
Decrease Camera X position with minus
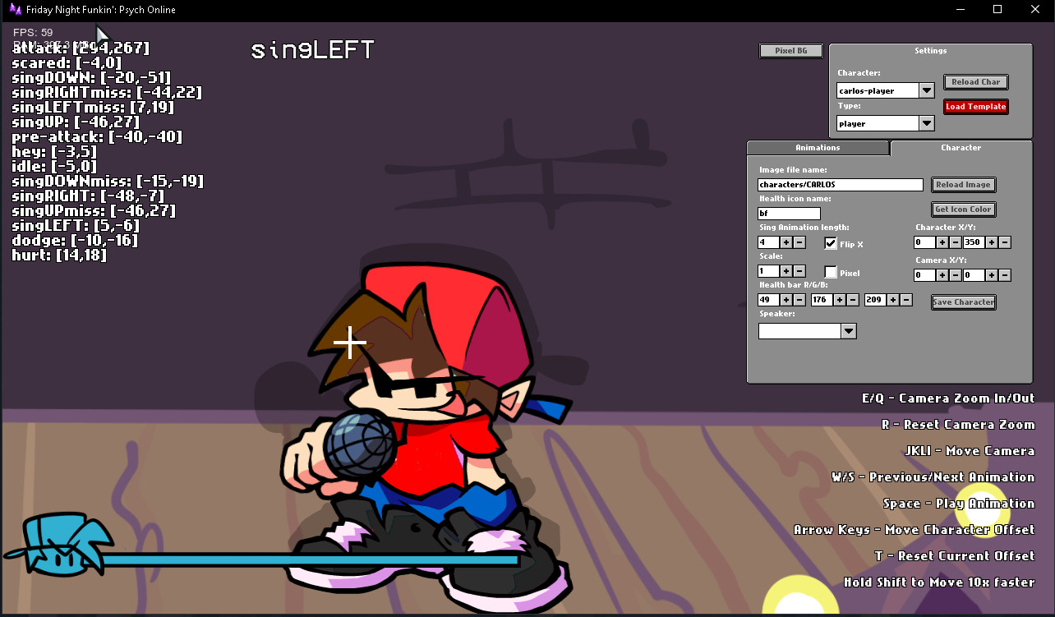tap(956, 275)
